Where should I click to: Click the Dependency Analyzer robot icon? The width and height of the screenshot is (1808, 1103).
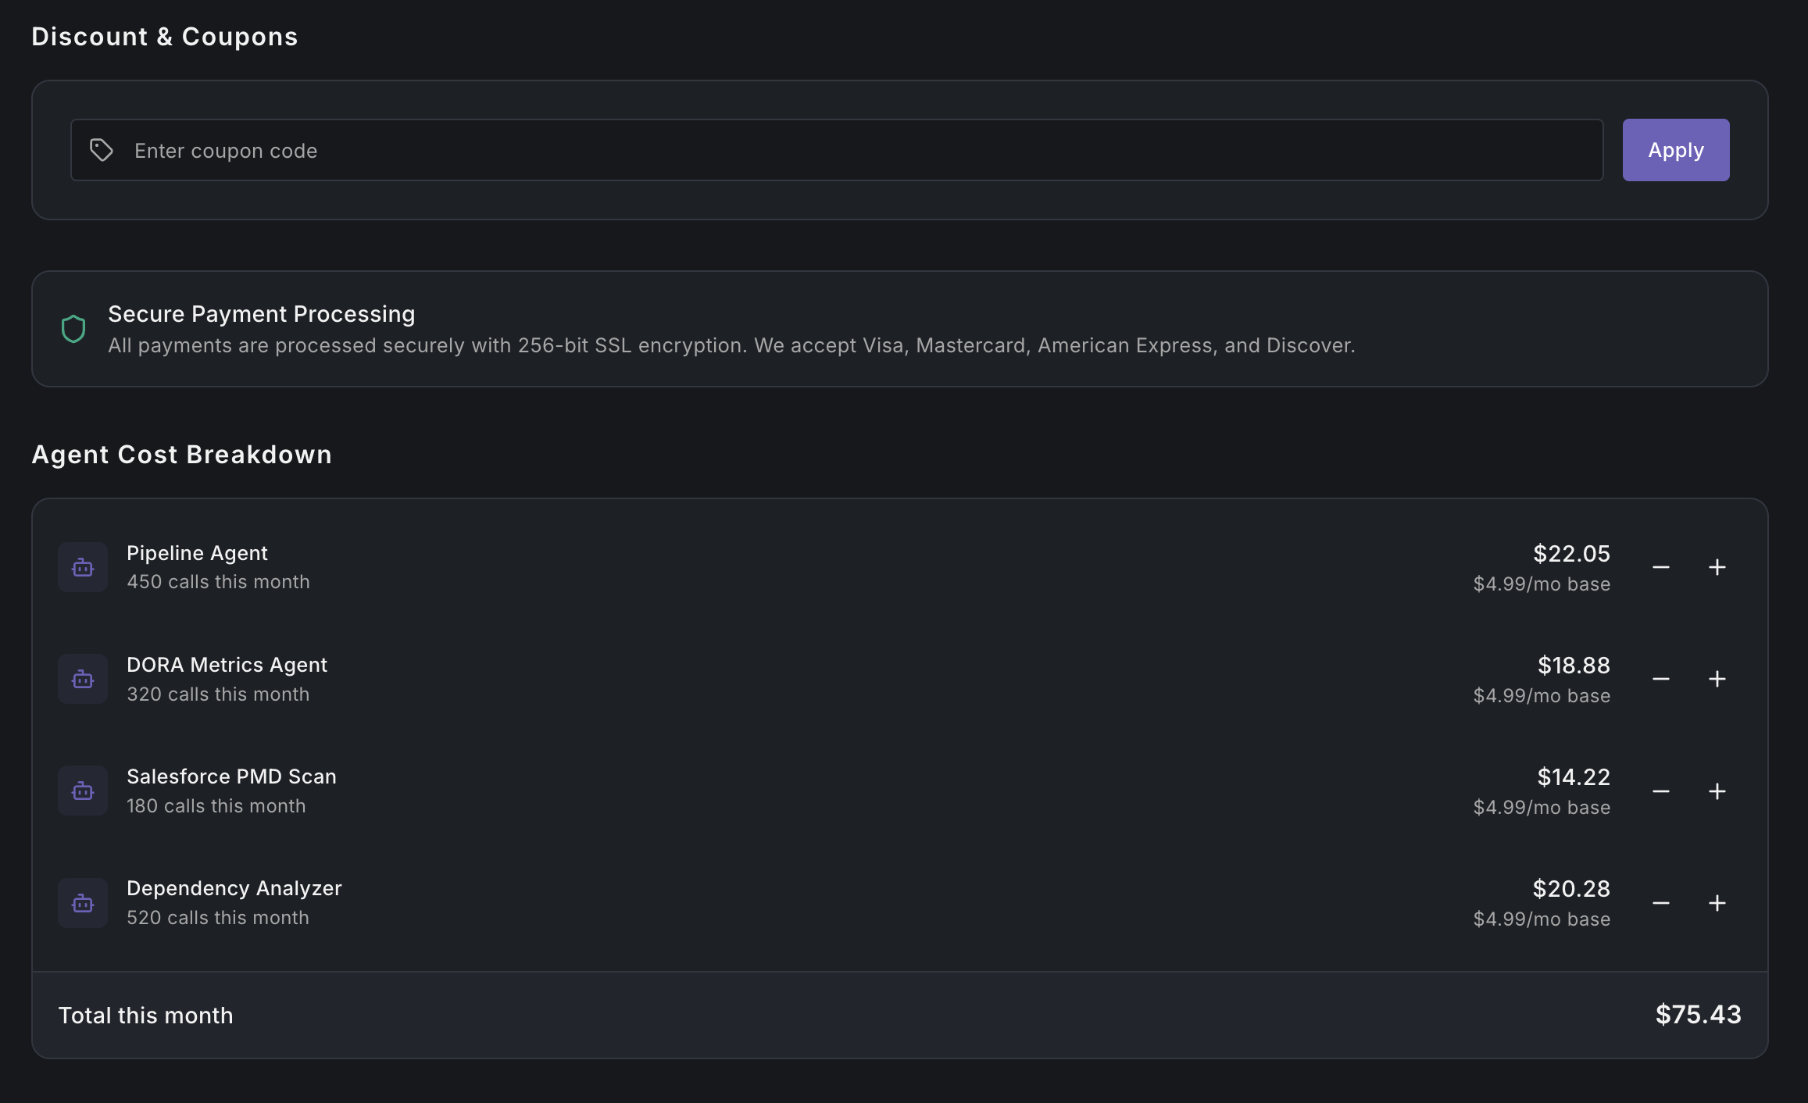[x=83, y=903]
